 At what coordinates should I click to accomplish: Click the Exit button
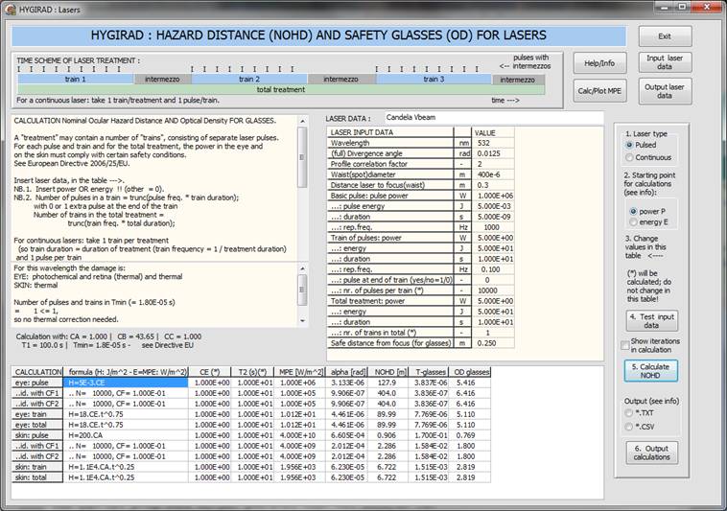pyautogui.click(x=665, y=36)
